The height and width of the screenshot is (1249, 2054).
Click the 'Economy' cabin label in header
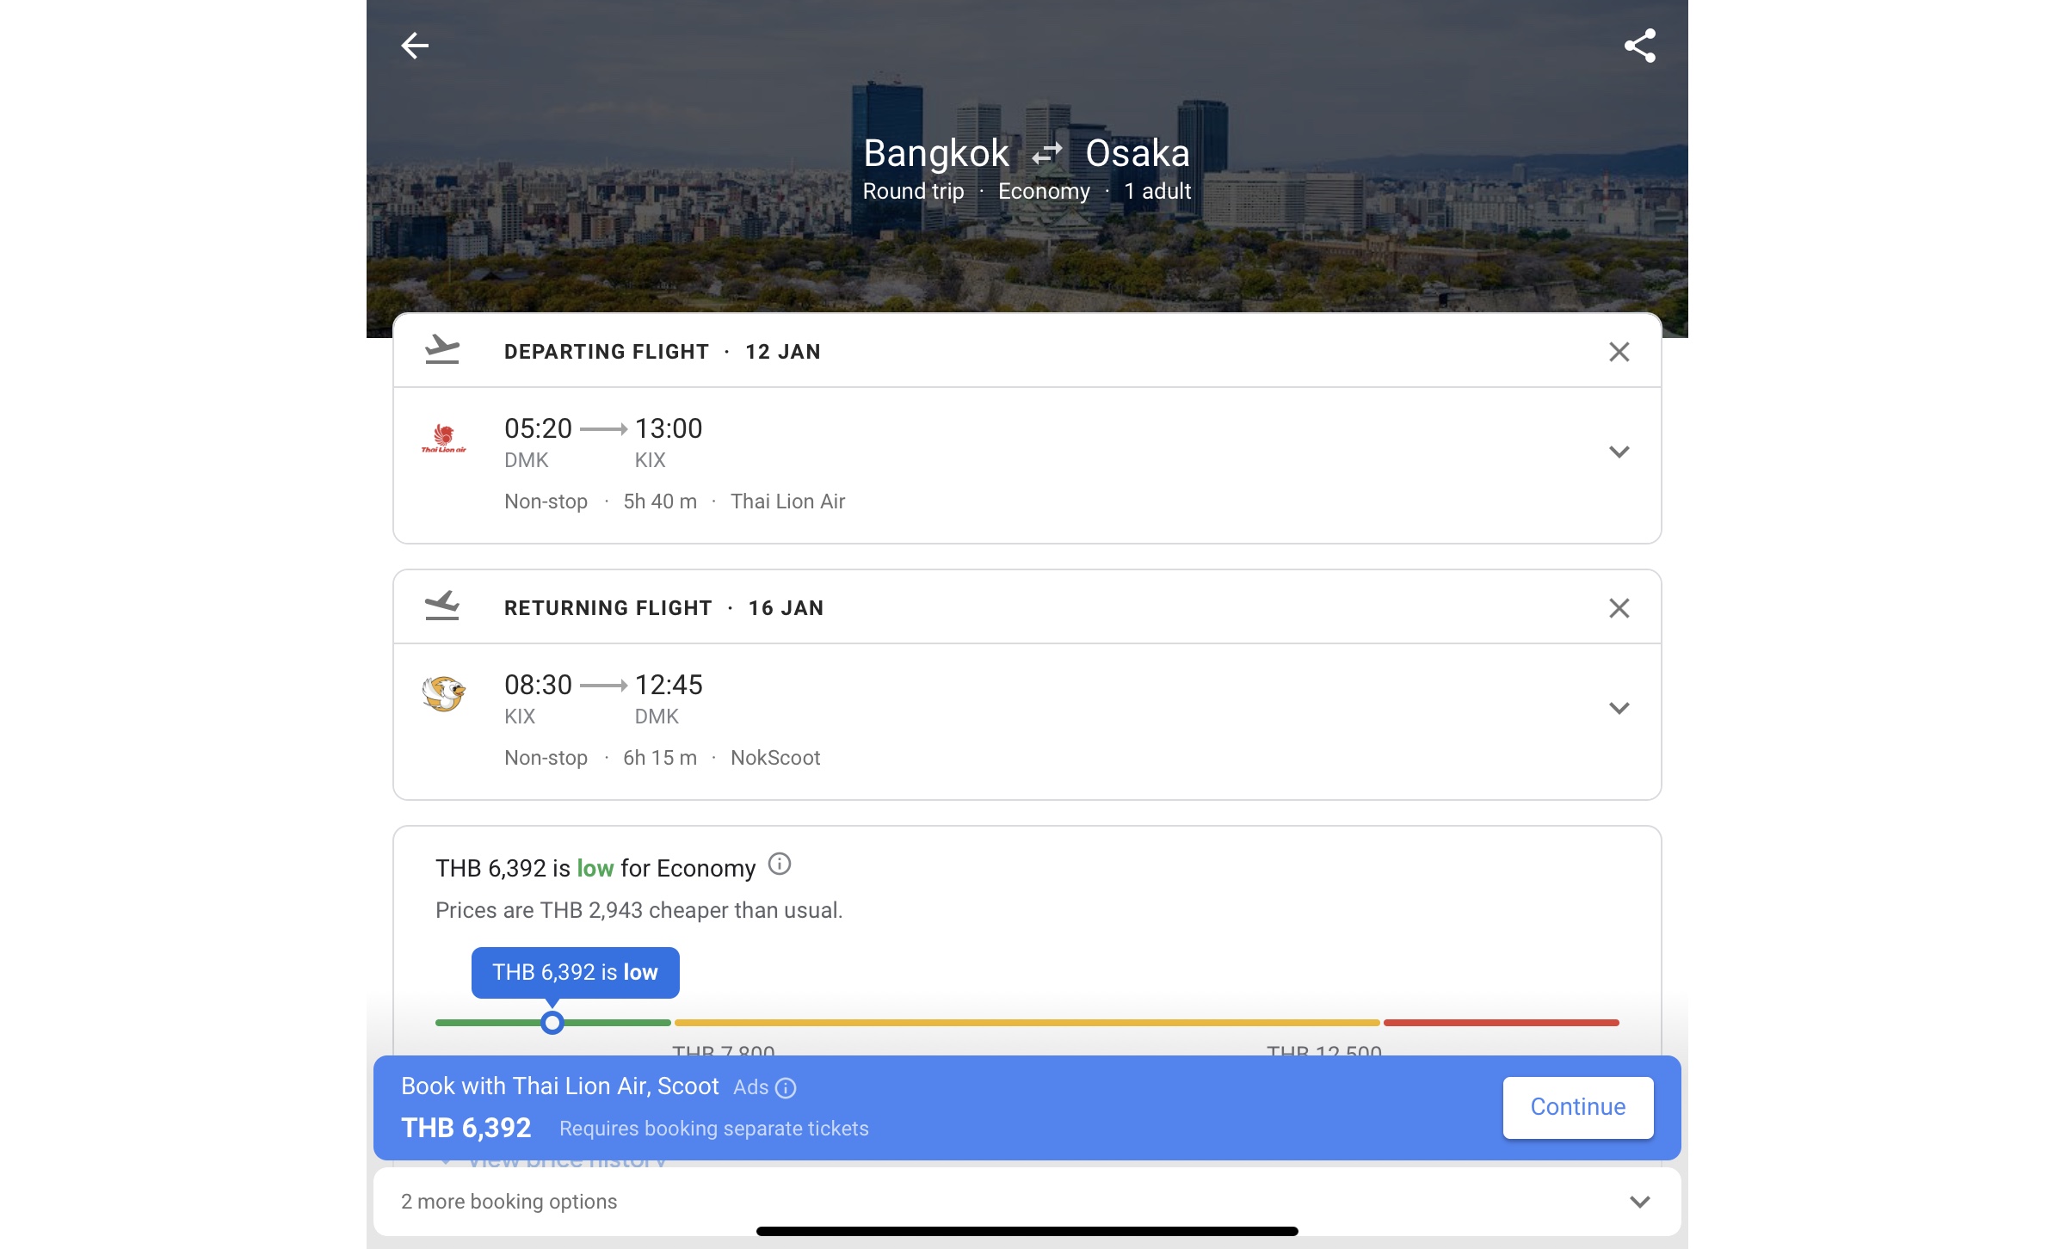1044,191
